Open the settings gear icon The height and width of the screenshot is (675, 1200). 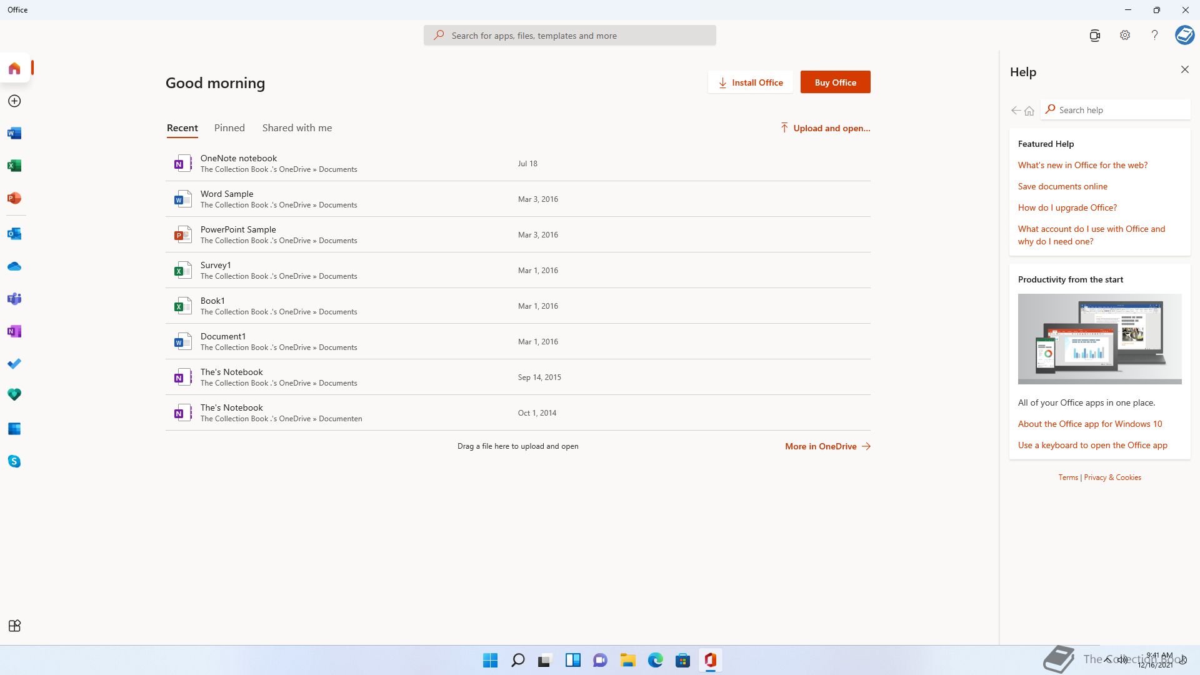(1124, 35)
